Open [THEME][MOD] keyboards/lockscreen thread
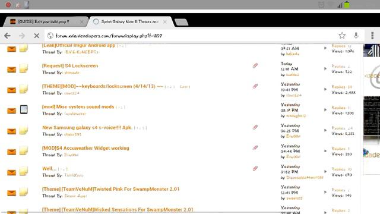This screenshot has width=380, height=214. [103, 86]
